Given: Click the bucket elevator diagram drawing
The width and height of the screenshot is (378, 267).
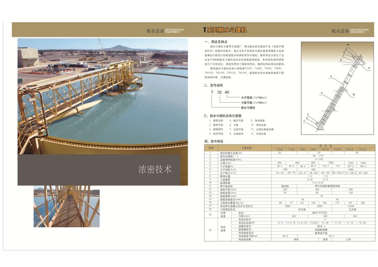Looking at the screenshot, I should pyautogui.click(x=334, y=86).
